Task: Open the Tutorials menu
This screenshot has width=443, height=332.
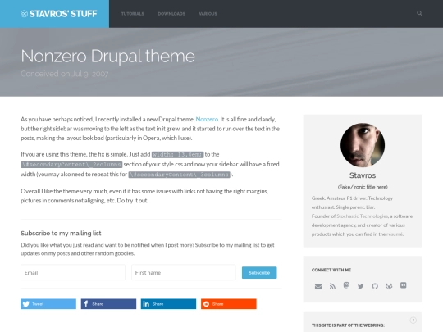Action: click(133, 14)
